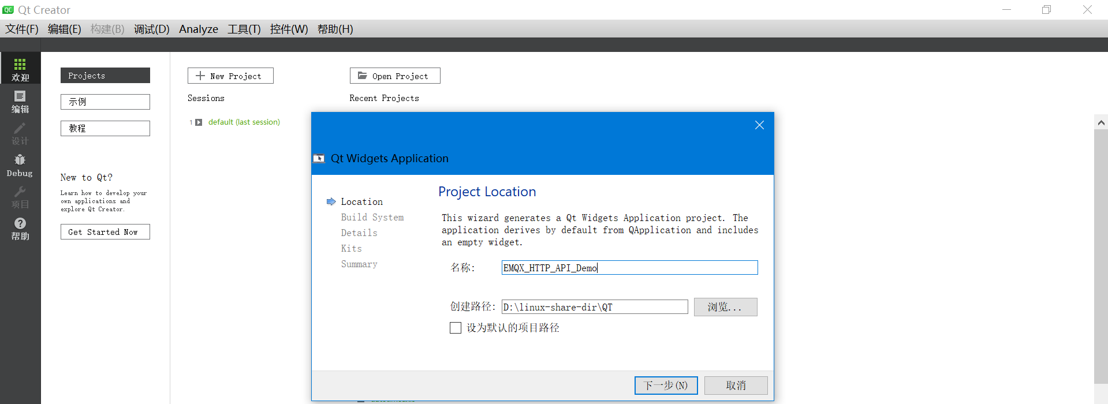
Task: Open the 编辑(E) menu
Action: 64,29
